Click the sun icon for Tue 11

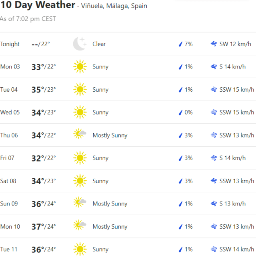pos(80,249)
